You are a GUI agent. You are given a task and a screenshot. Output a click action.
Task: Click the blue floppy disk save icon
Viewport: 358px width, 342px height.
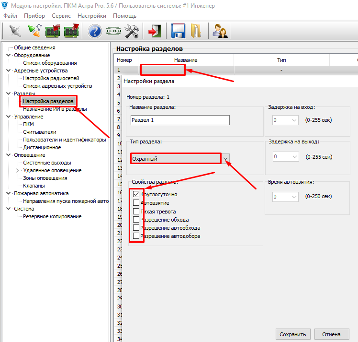178,32
